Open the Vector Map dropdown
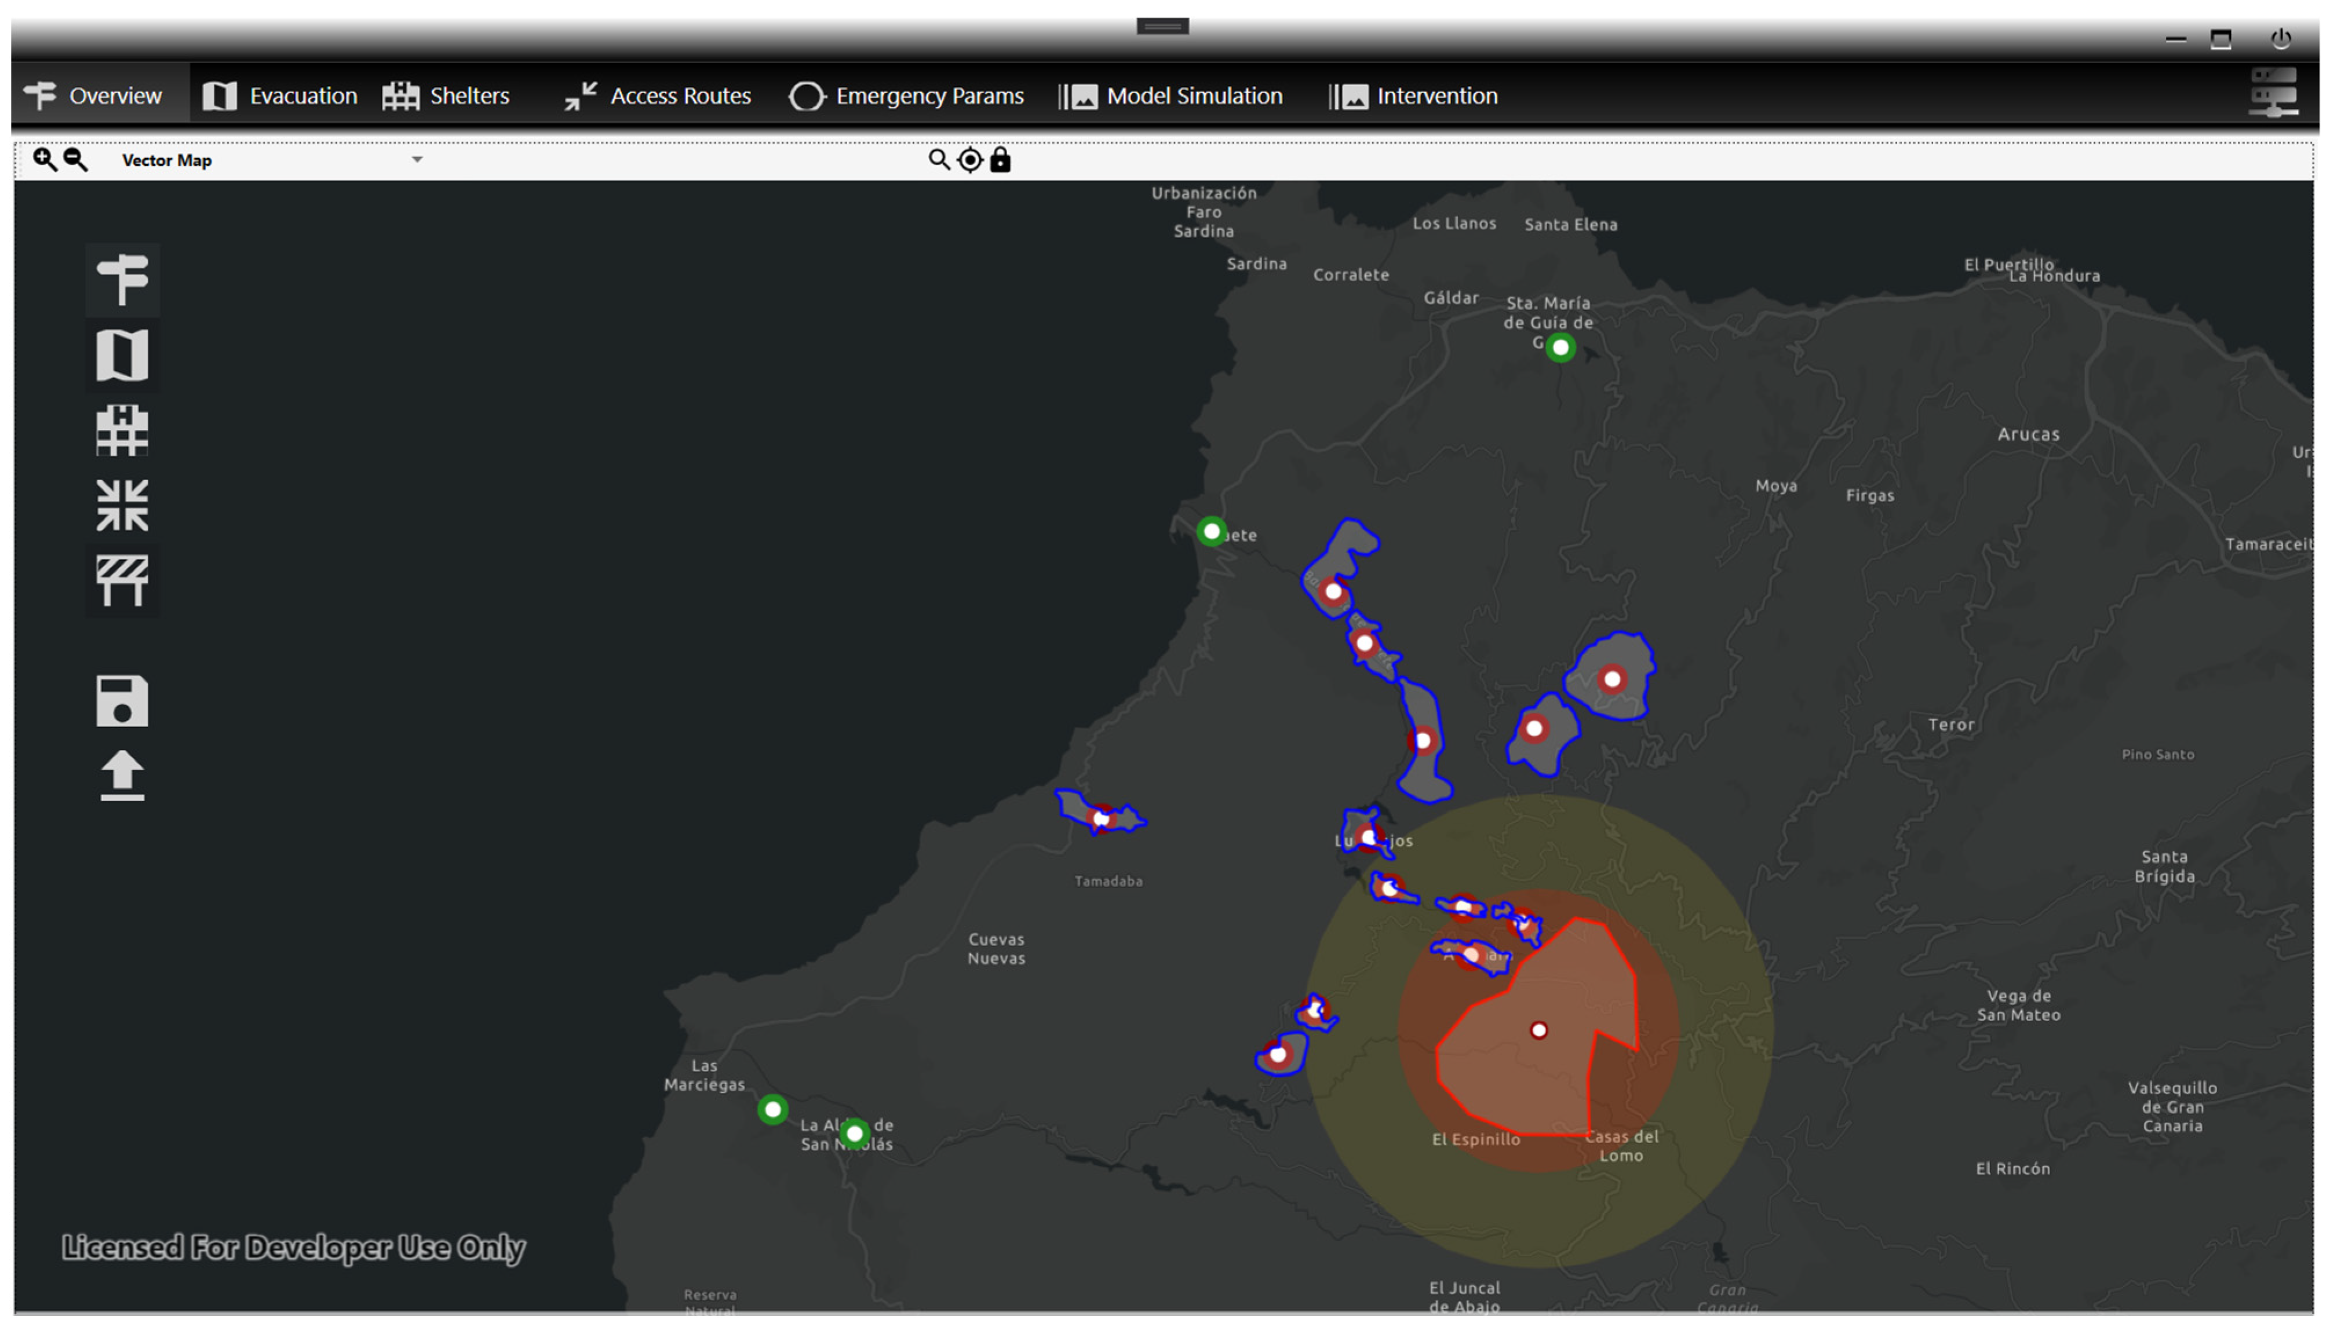The width and height of the screenshot is (2330, 1327). coord(417,159)
